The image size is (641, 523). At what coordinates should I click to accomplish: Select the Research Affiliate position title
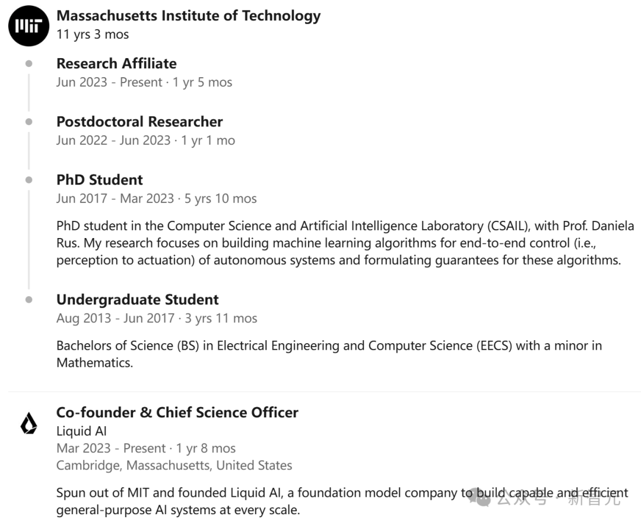[116, 64]
